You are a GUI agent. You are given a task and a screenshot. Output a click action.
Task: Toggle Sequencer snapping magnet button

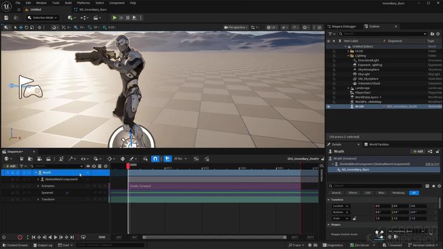click(155, 159)
